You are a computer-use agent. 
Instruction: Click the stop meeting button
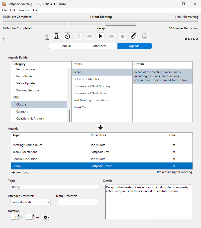123,36
